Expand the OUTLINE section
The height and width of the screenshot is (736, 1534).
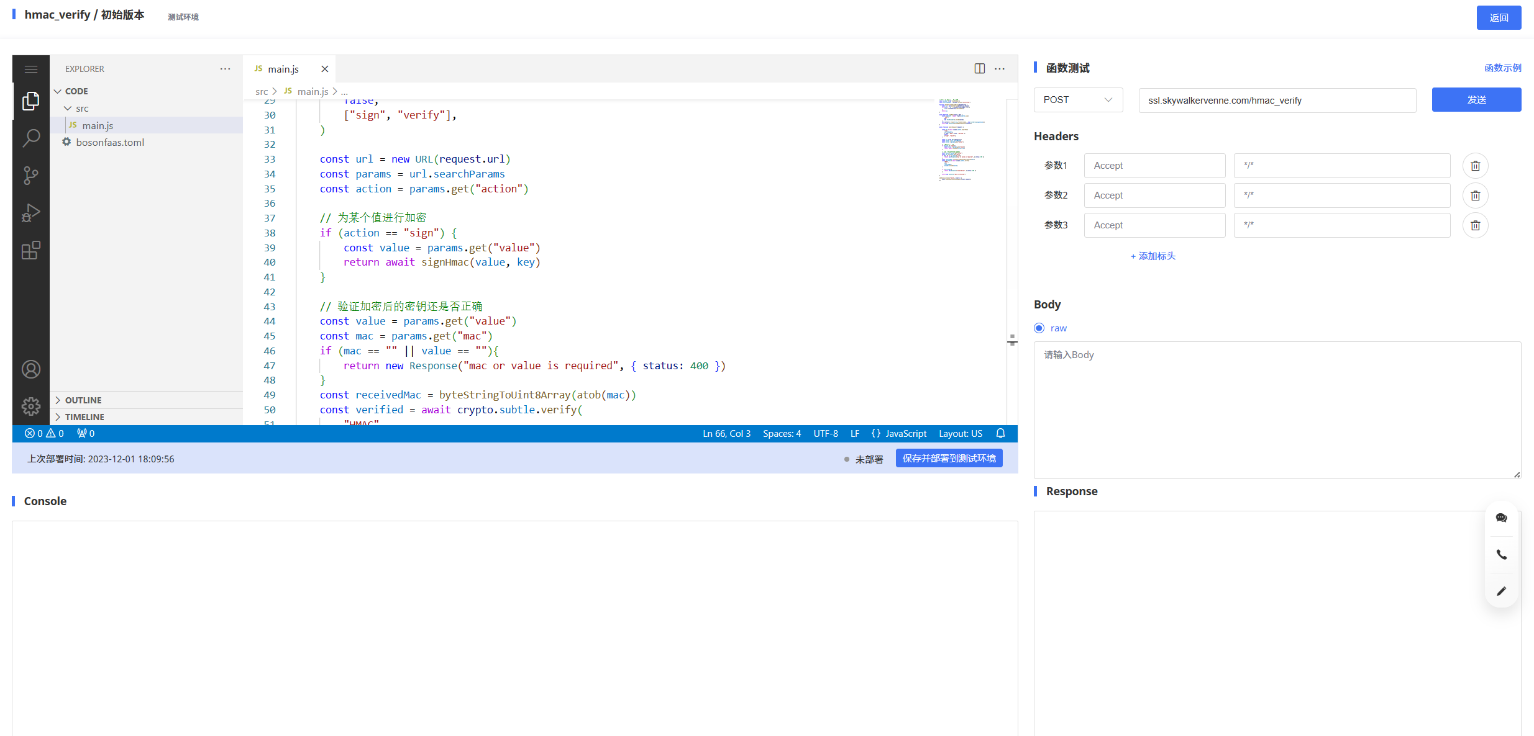click(83, 400)
